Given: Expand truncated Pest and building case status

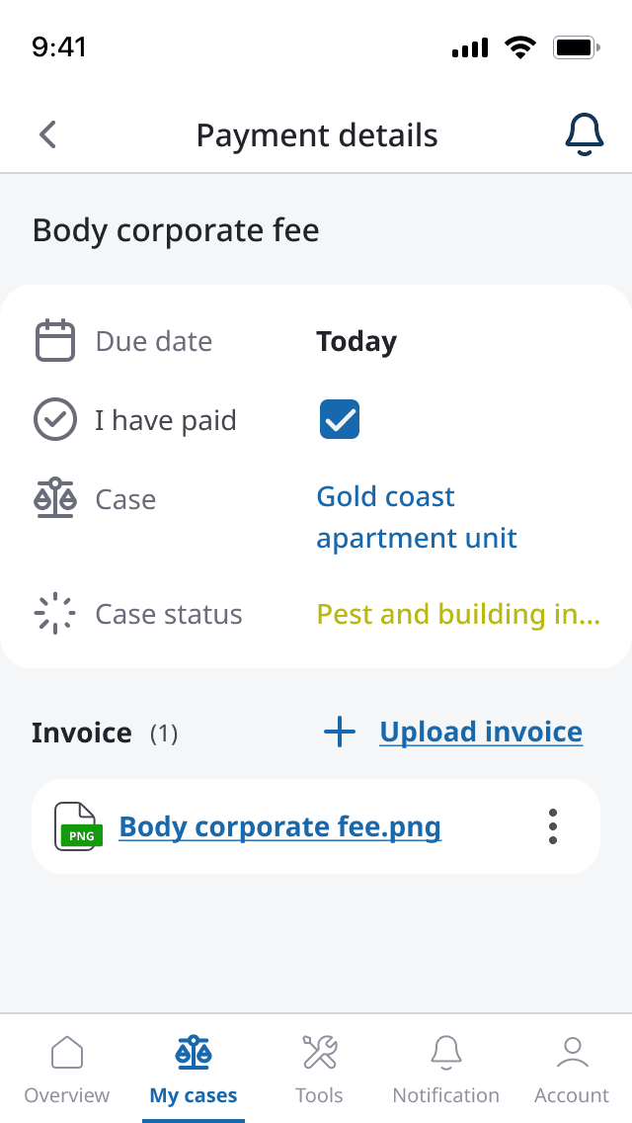Looking at the screenshot, I should (458, 614).
